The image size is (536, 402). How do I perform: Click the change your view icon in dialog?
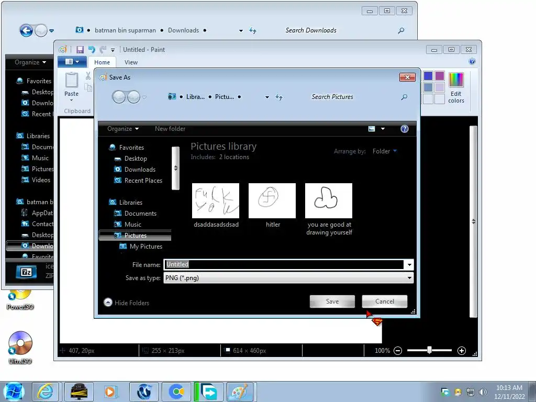372,129
